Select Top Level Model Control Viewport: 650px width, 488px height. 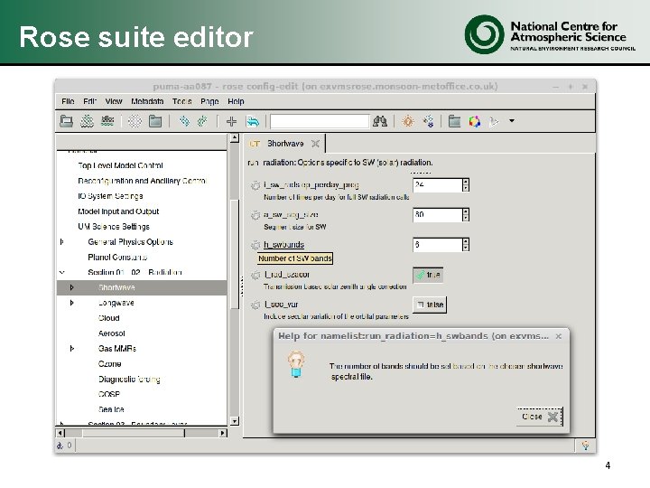(x=120, y=165)
